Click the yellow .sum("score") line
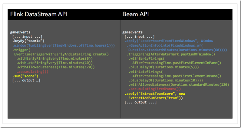Viewport: 241px width, 128px height. click(25, 76)
